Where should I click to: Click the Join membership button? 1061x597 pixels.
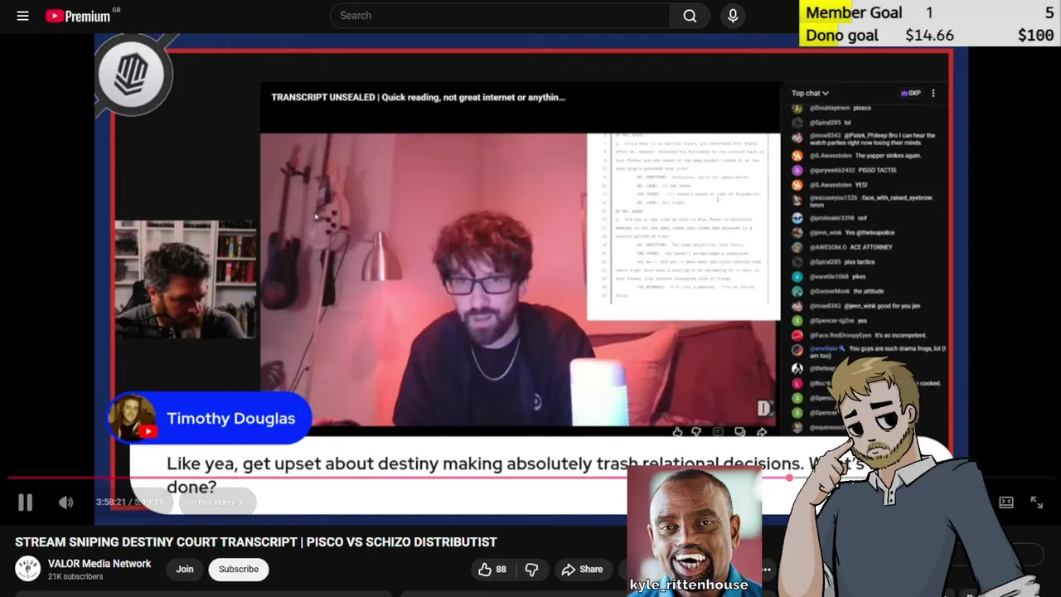[x=185, y=569]
